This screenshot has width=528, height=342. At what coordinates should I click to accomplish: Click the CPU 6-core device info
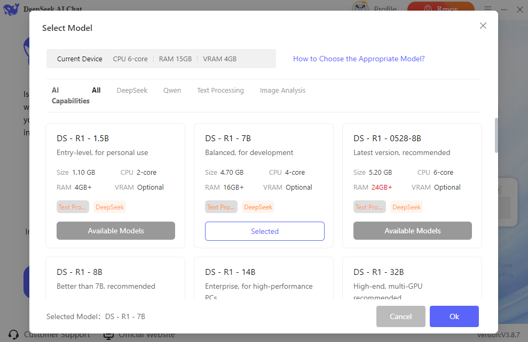(130, 59)
